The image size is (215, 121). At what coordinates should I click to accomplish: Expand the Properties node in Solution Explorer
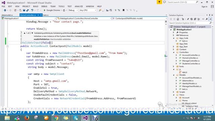[174, 33]
